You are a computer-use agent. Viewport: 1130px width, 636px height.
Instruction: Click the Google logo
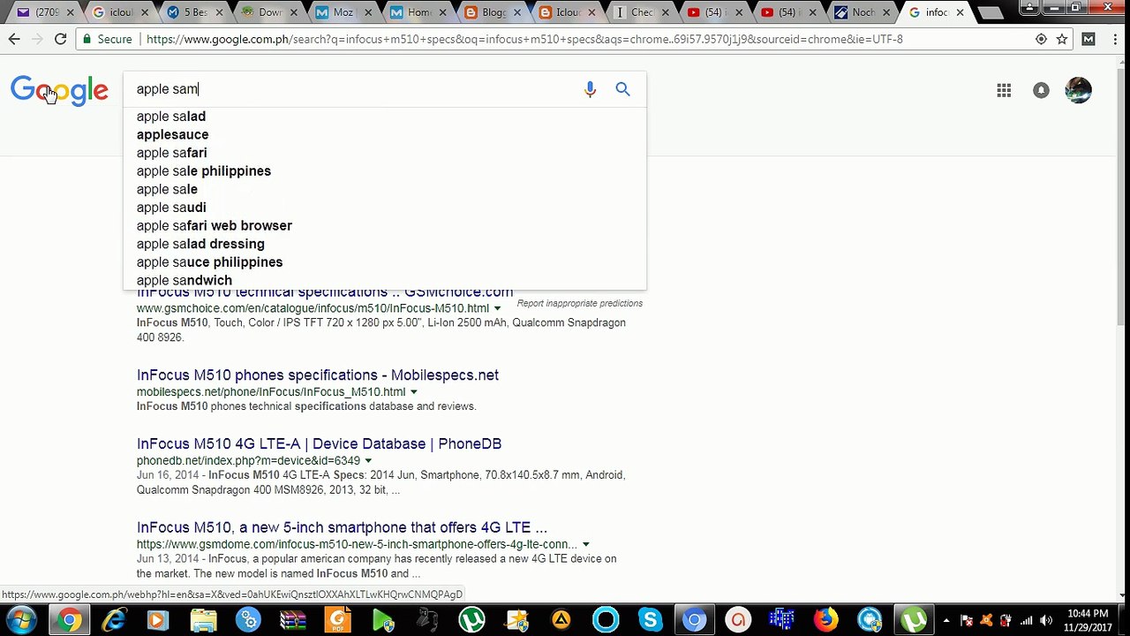point(59,90)
